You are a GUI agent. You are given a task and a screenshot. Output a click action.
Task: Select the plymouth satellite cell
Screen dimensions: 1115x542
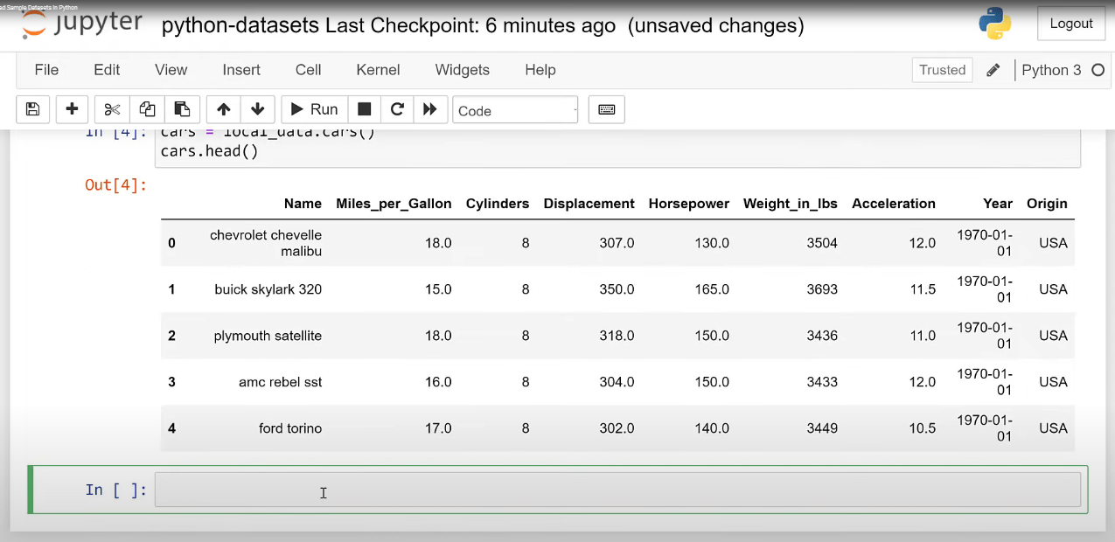pos(268,336)
